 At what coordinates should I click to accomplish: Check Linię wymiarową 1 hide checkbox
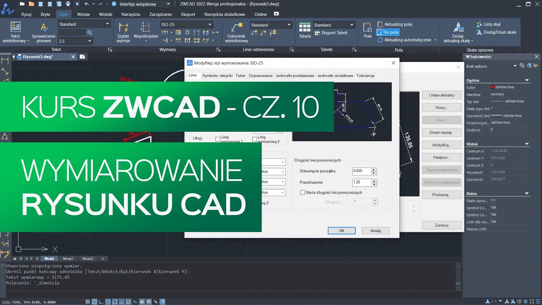pos(218,139)
